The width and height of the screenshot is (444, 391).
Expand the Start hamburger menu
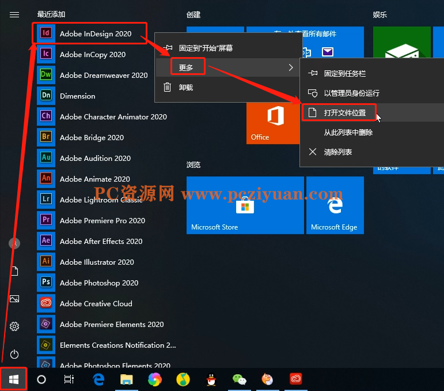(14, 14)
